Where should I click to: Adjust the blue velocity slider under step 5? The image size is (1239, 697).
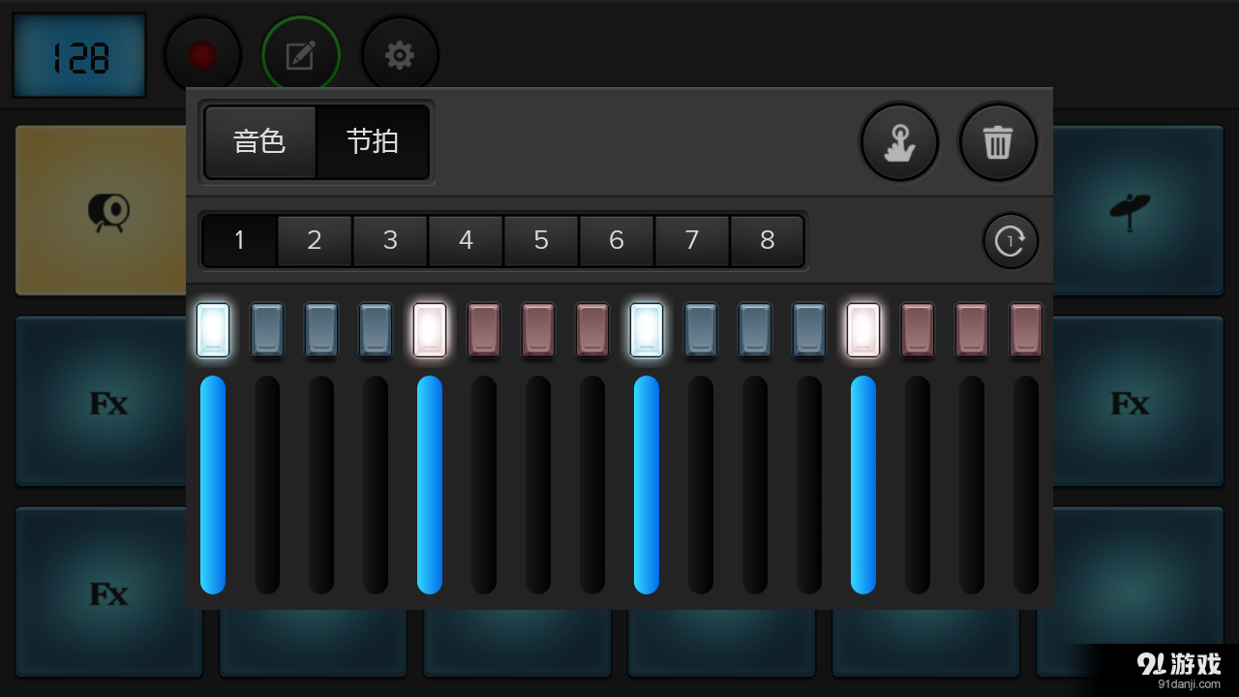430,485
